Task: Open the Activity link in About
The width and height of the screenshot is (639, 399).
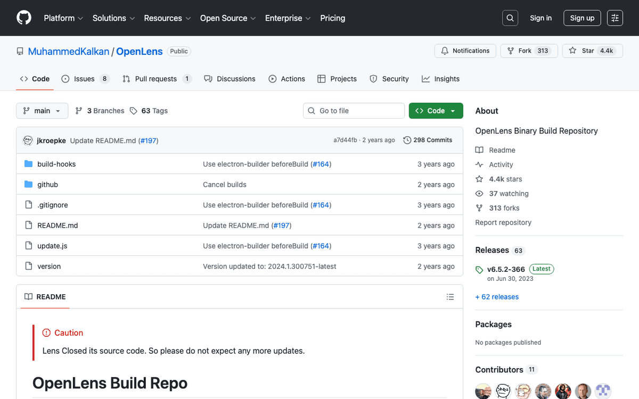Action: (494, 165)
